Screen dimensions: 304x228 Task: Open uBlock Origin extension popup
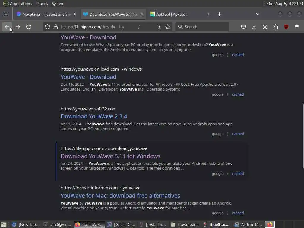286,27
